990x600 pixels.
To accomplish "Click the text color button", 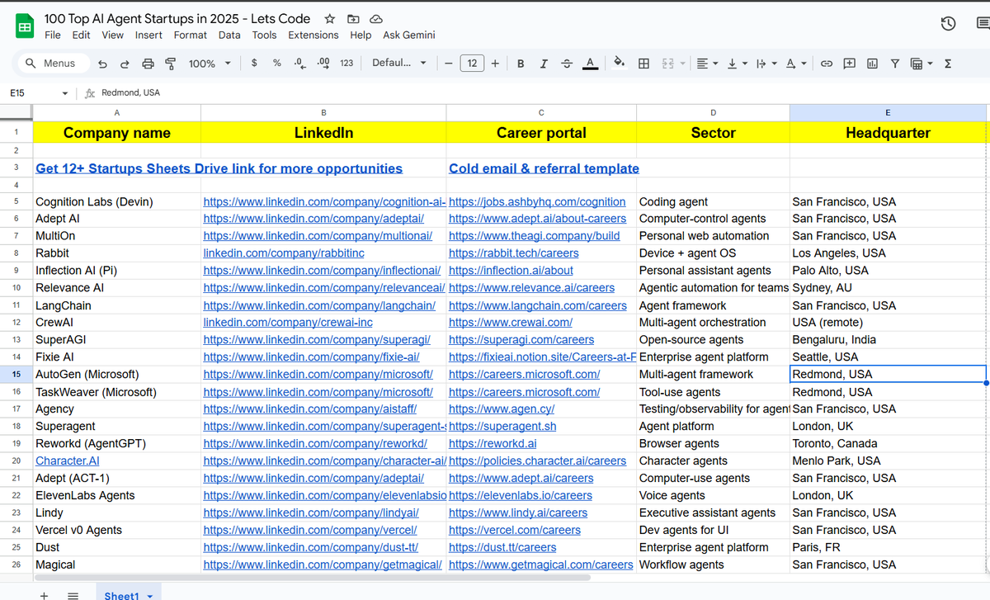I will point(590,64).
